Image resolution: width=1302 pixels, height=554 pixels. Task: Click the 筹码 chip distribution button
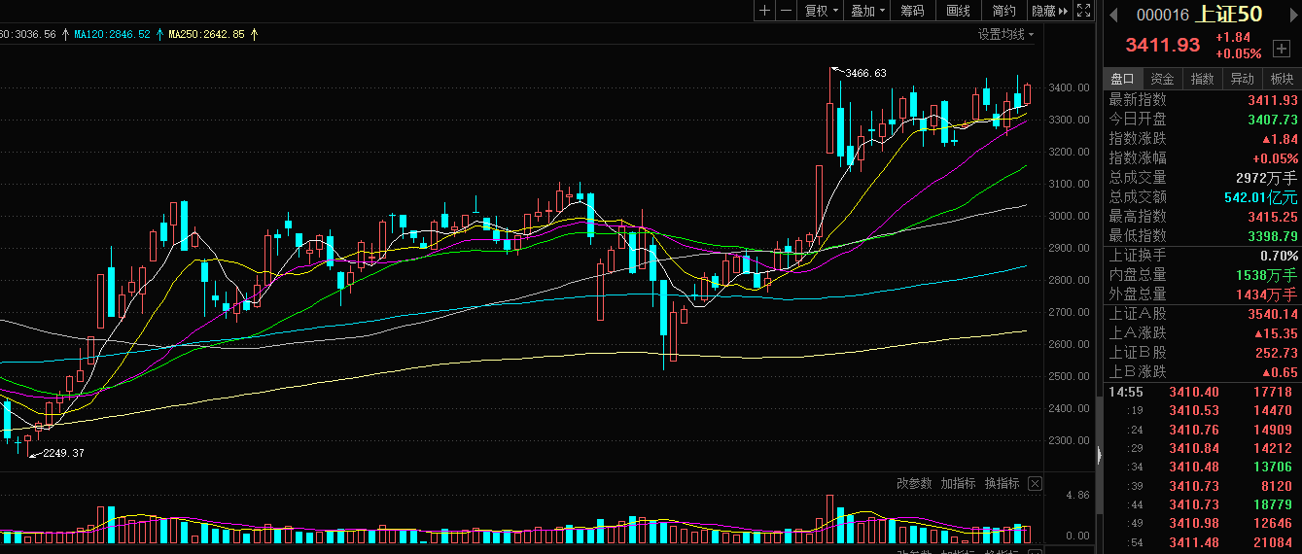click(x=912, y=11)
